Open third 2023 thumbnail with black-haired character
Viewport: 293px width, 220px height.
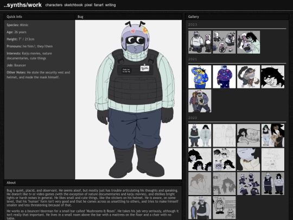click(249, 42)
